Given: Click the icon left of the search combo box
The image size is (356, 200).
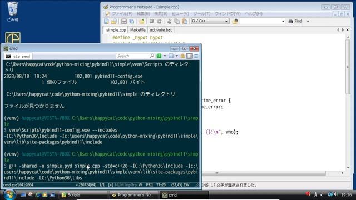Looking at the screenshot, I should coord(235,21).
